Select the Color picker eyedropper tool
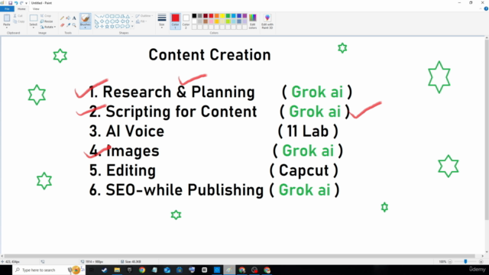 pyautogui.click(x=68, y=25)
